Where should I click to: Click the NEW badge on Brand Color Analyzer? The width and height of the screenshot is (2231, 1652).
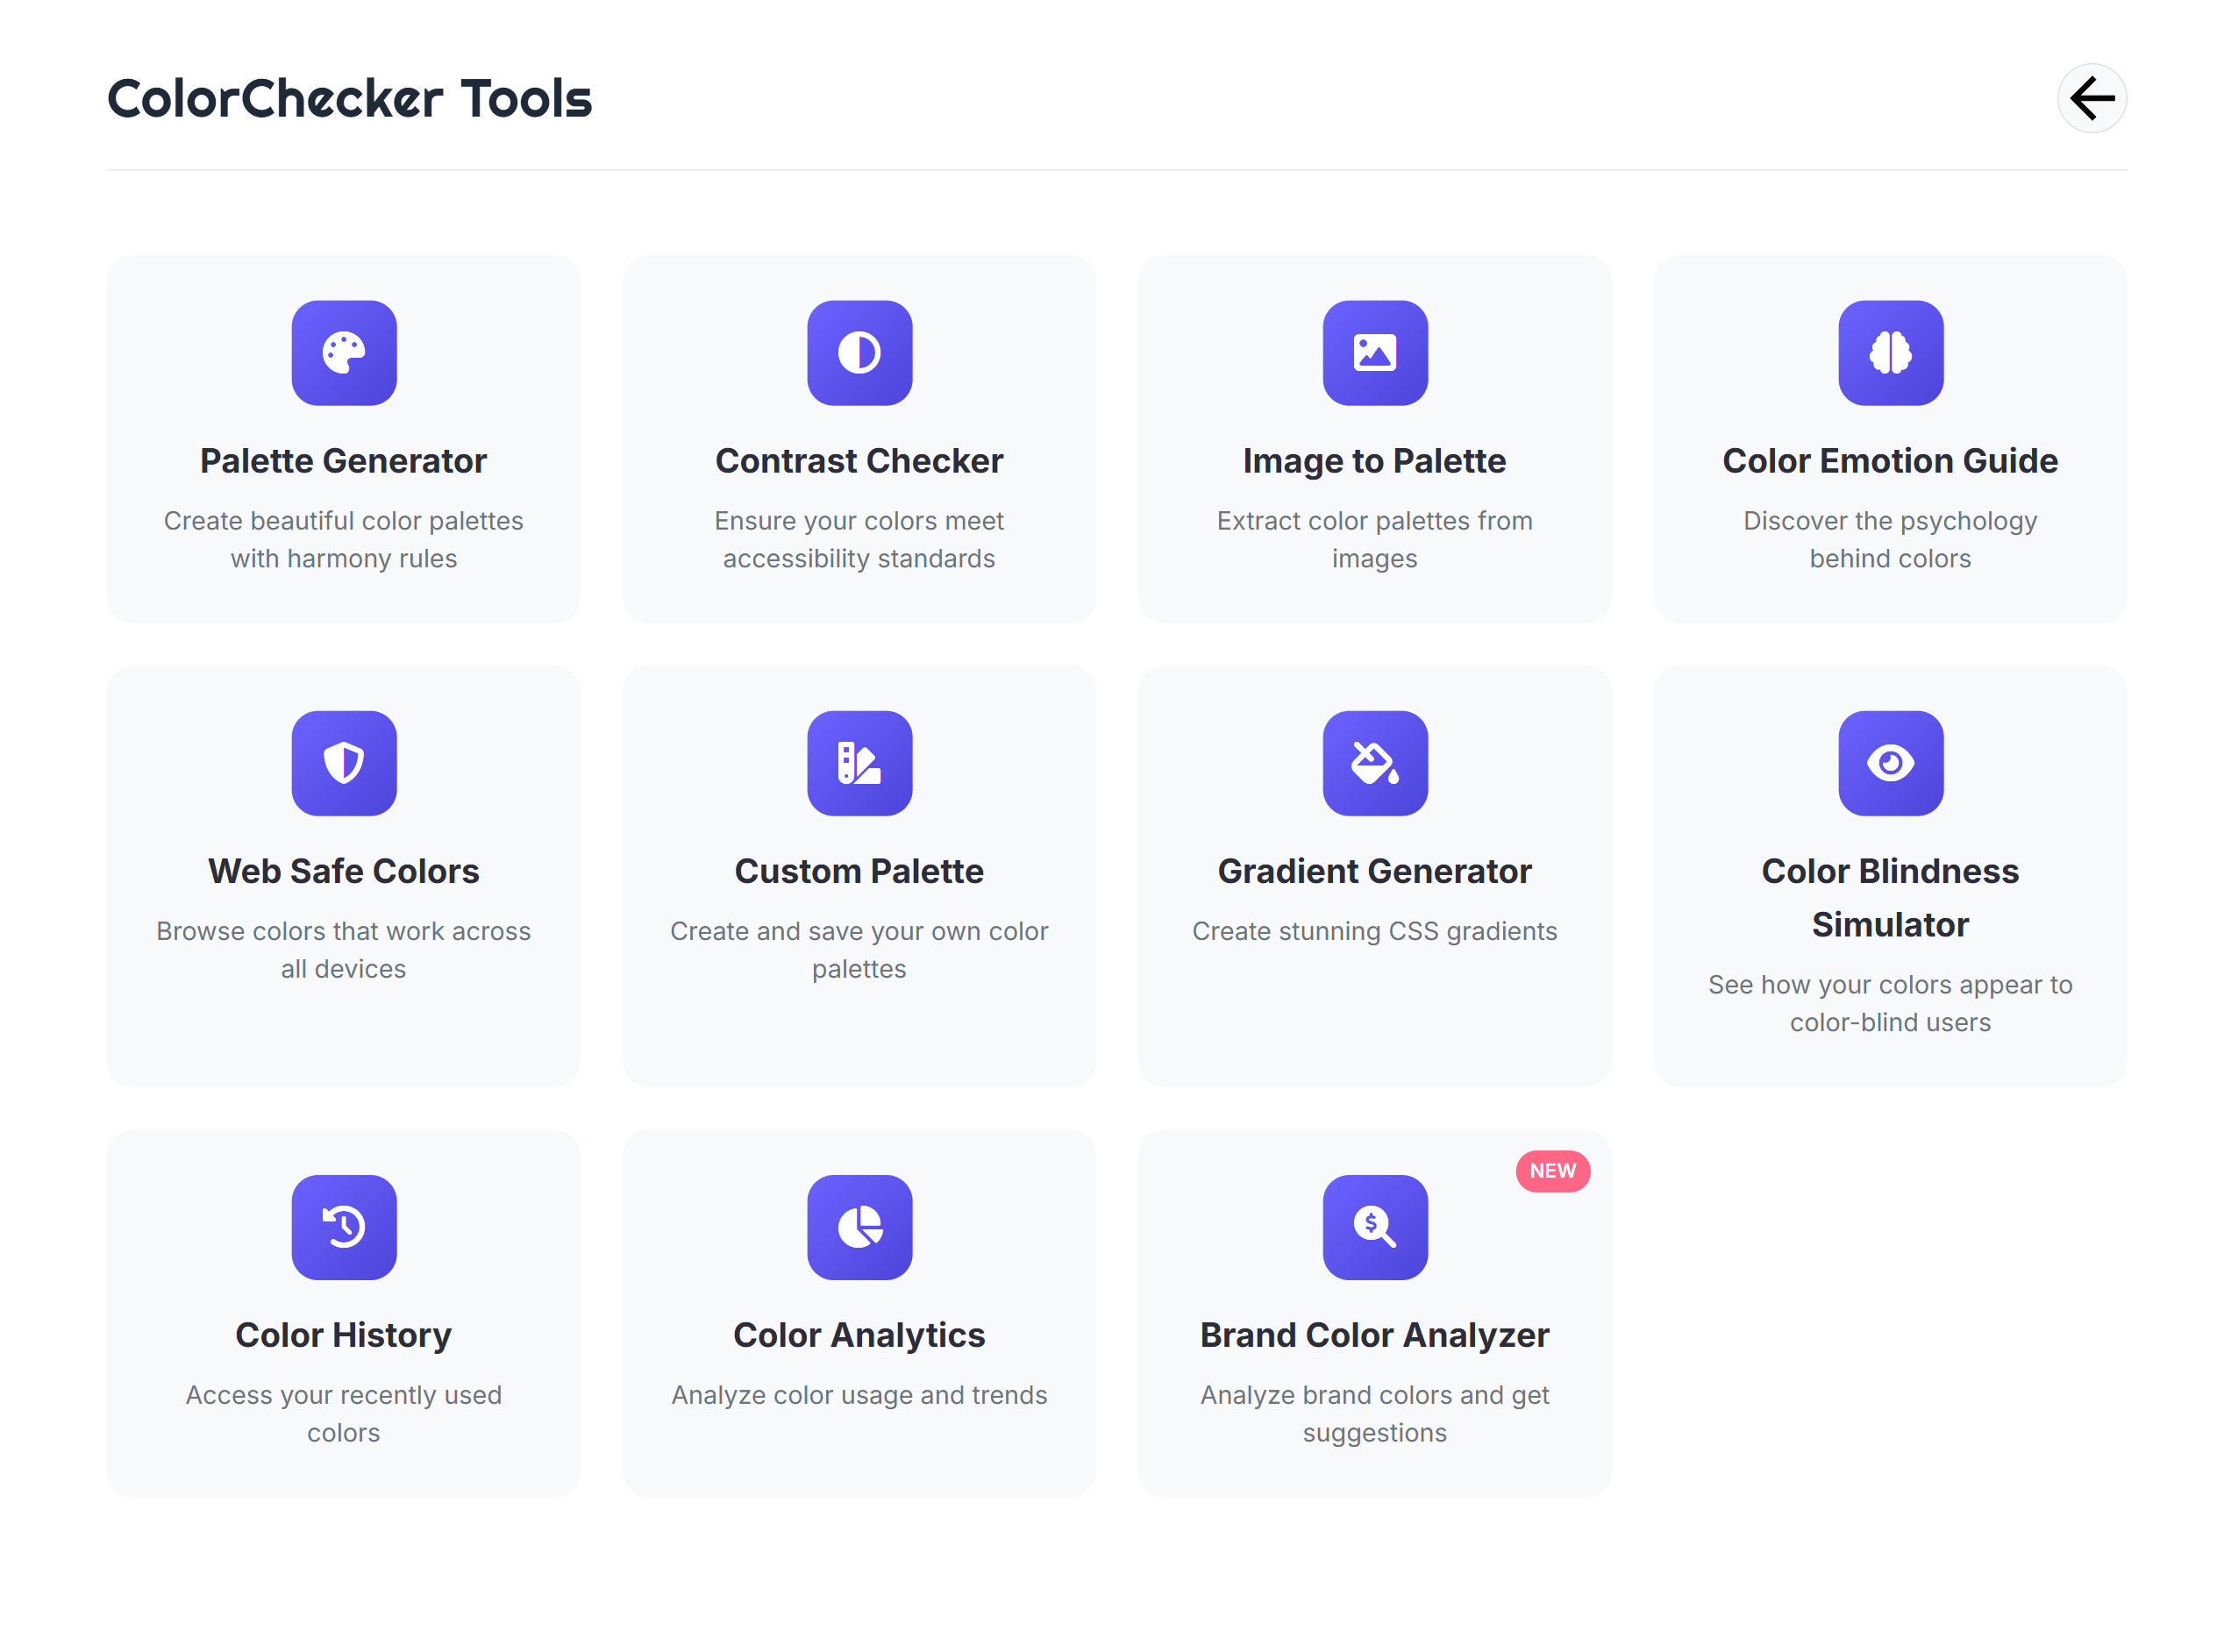(1552, 1171)
